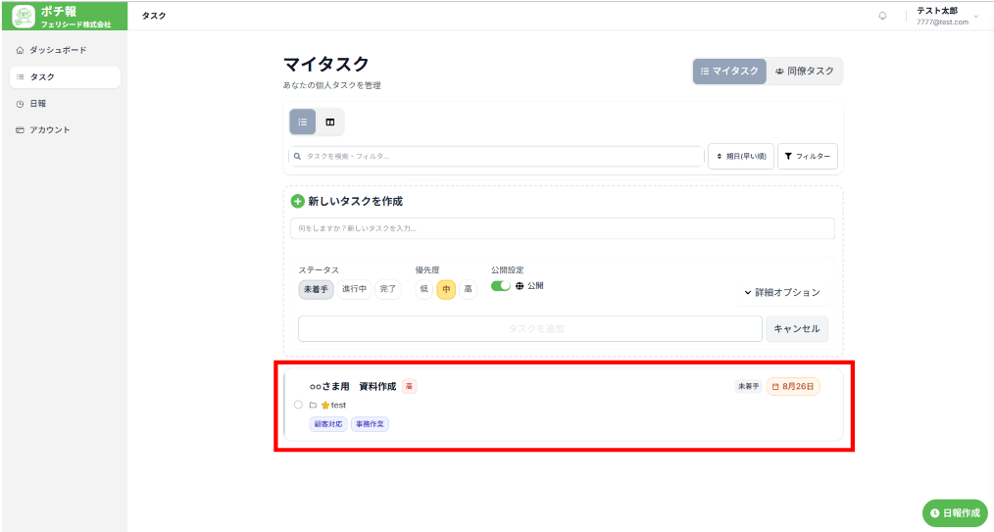
Task: Click the notification bell icon
Action: 882,16
